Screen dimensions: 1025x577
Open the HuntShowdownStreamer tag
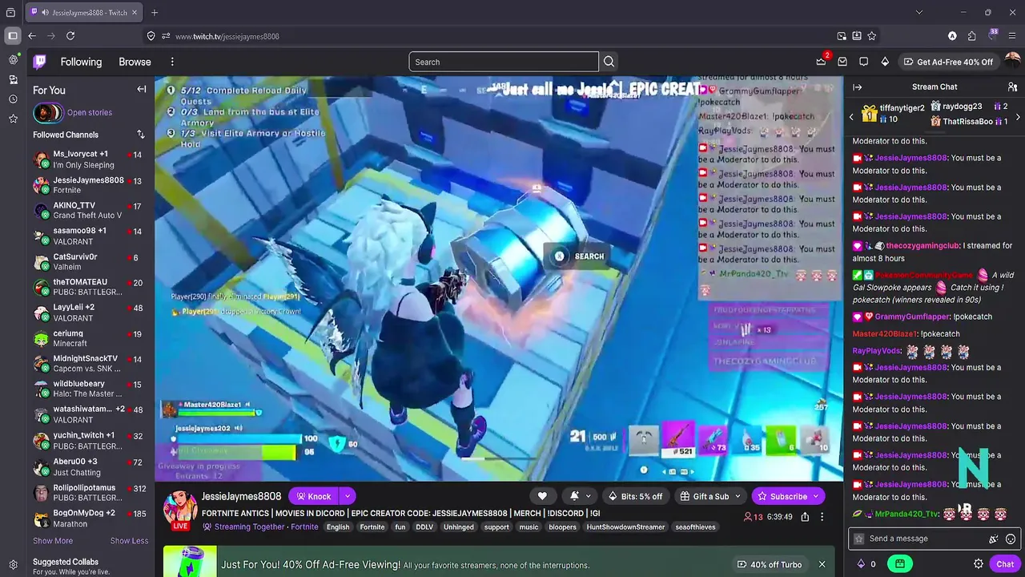pos(625,527)
